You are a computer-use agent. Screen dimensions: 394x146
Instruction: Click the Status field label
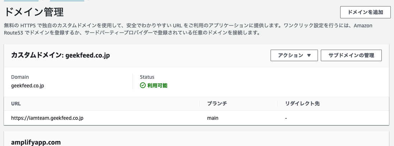tap(147, 77)
